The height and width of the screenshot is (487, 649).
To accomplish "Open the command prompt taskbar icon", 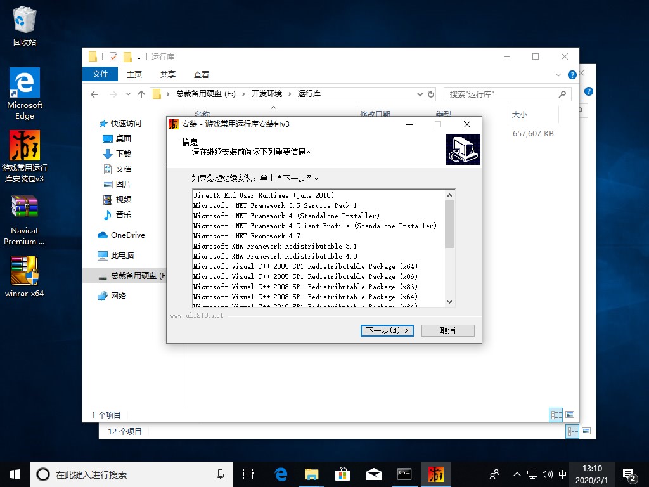I will click(x=404, y=474).
